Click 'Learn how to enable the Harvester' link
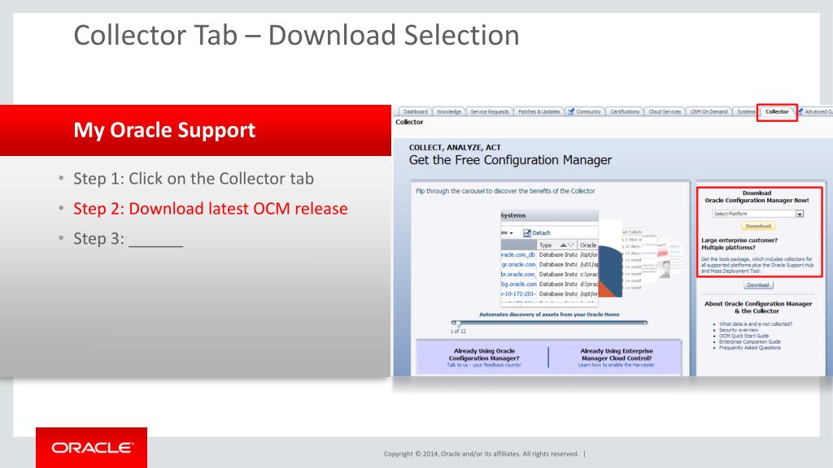This screenshot has height=468, width=833. coord(617,365)
